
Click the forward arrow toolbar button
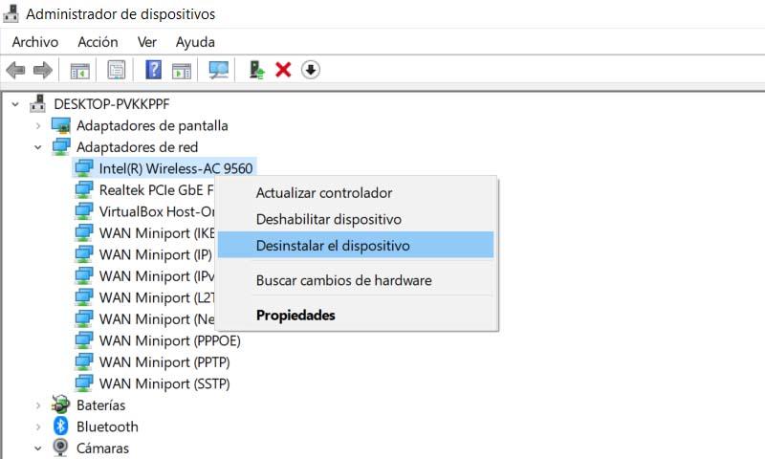pos(42,70)
